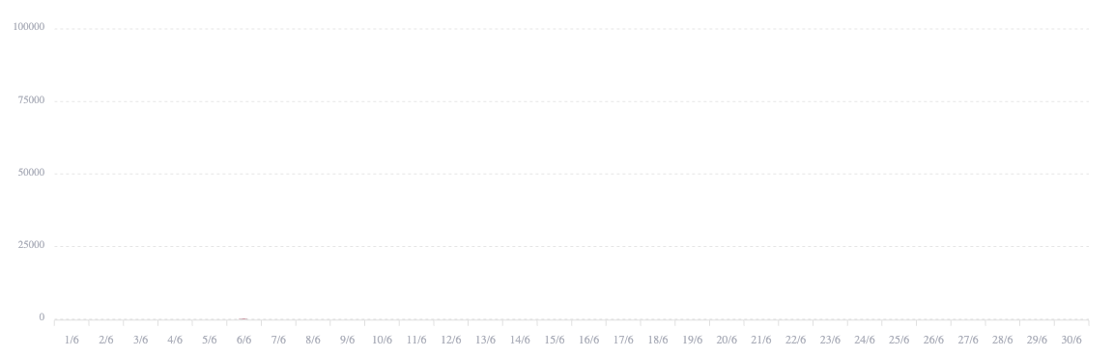Click the small red data point at 6/6
The width and height of the screenshot is (1113, 357).
pyautogui.click(x=243, y=318)
